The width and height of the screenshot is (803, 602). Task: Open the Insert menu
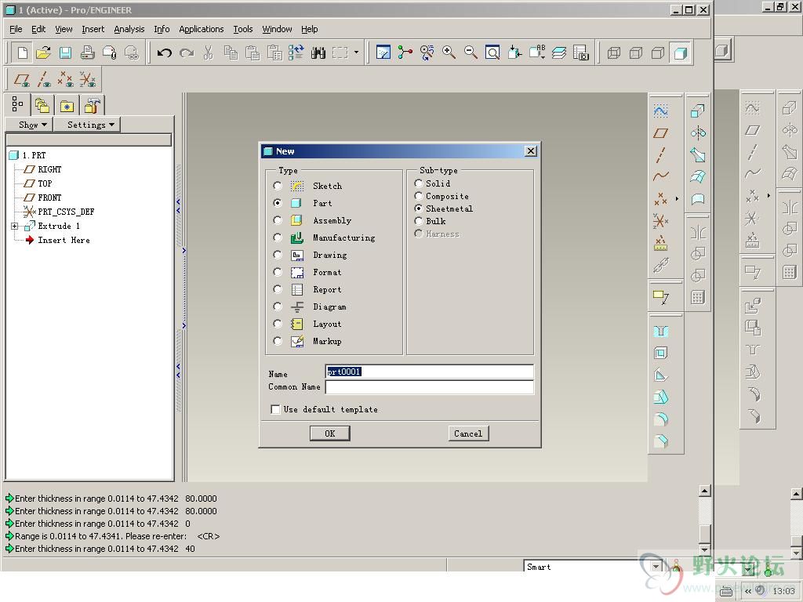coord(93,29)
